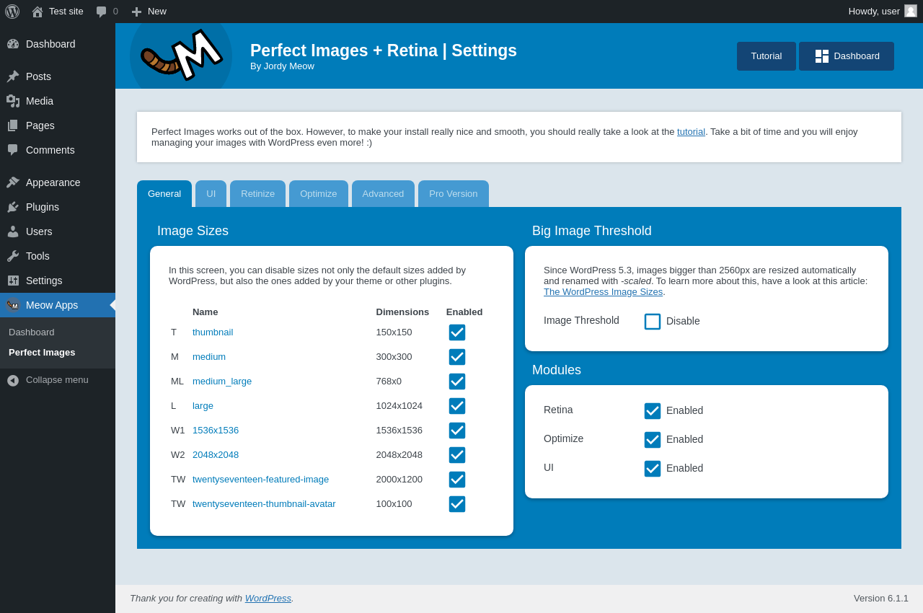Select the General tab
The image size is (923, 613).
164,194
